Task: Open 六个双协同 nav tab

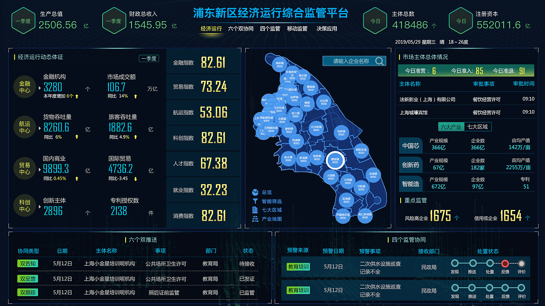Action: 241,29
